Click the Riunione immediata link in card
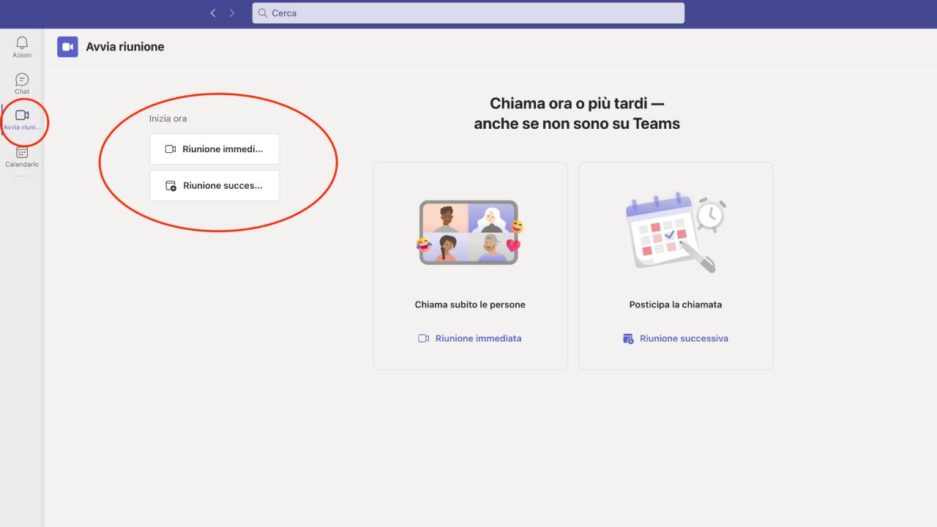 478,338
